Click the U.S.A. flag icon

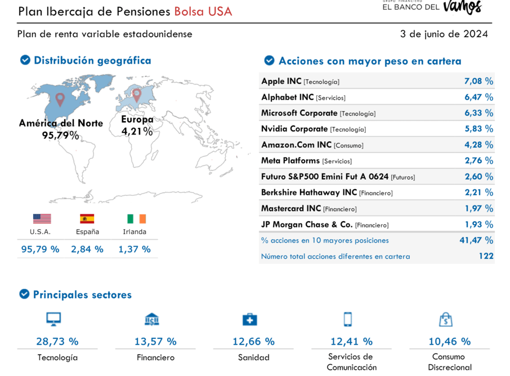[42, 218]
